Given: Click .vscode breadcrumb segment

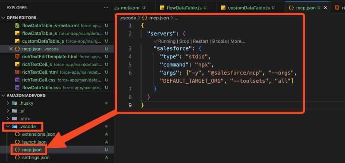Looking at the screenshot, I should click(x=128, y=18).
